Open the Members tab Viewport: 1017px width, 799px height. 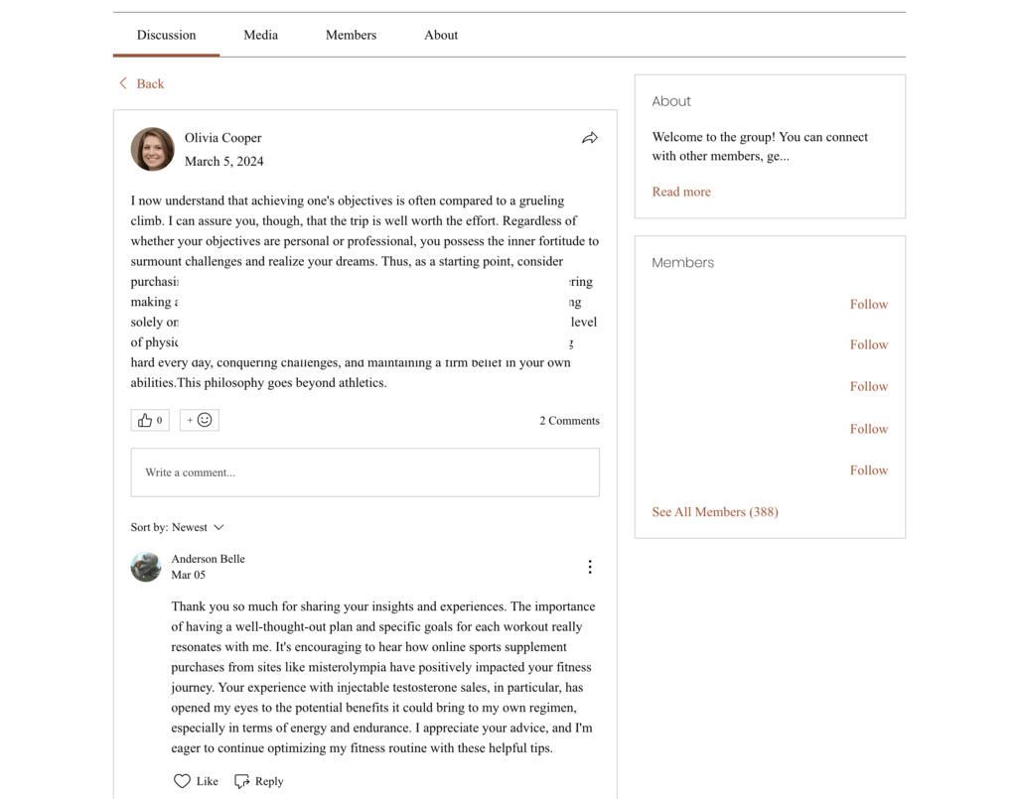pos(351,35)
